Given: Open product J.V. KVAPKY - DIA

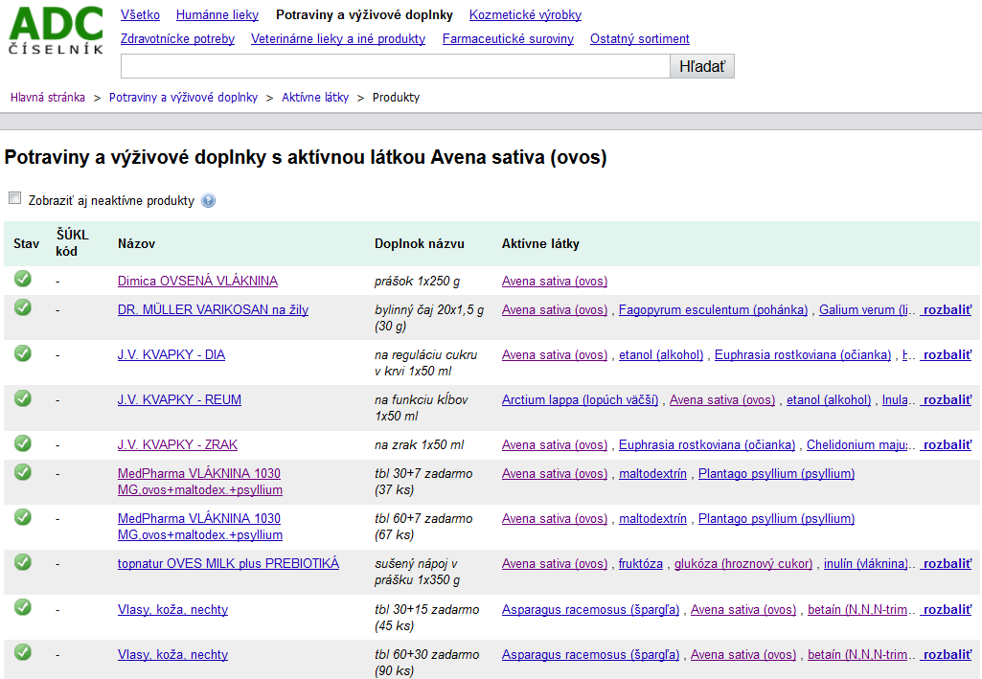Looking at the screenshot, I should click(x=171, y=355).
